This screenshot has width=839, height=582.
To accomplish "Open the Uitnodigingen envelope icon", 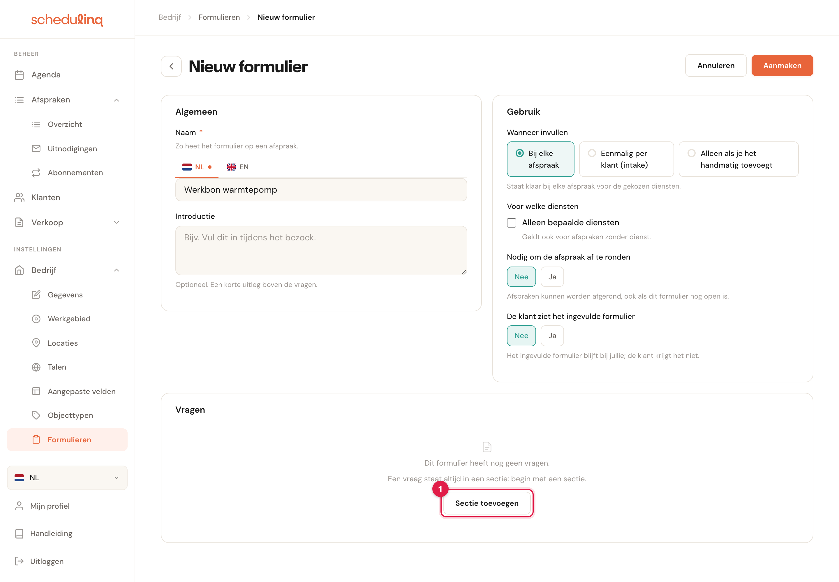I will [x=36, y=148].
